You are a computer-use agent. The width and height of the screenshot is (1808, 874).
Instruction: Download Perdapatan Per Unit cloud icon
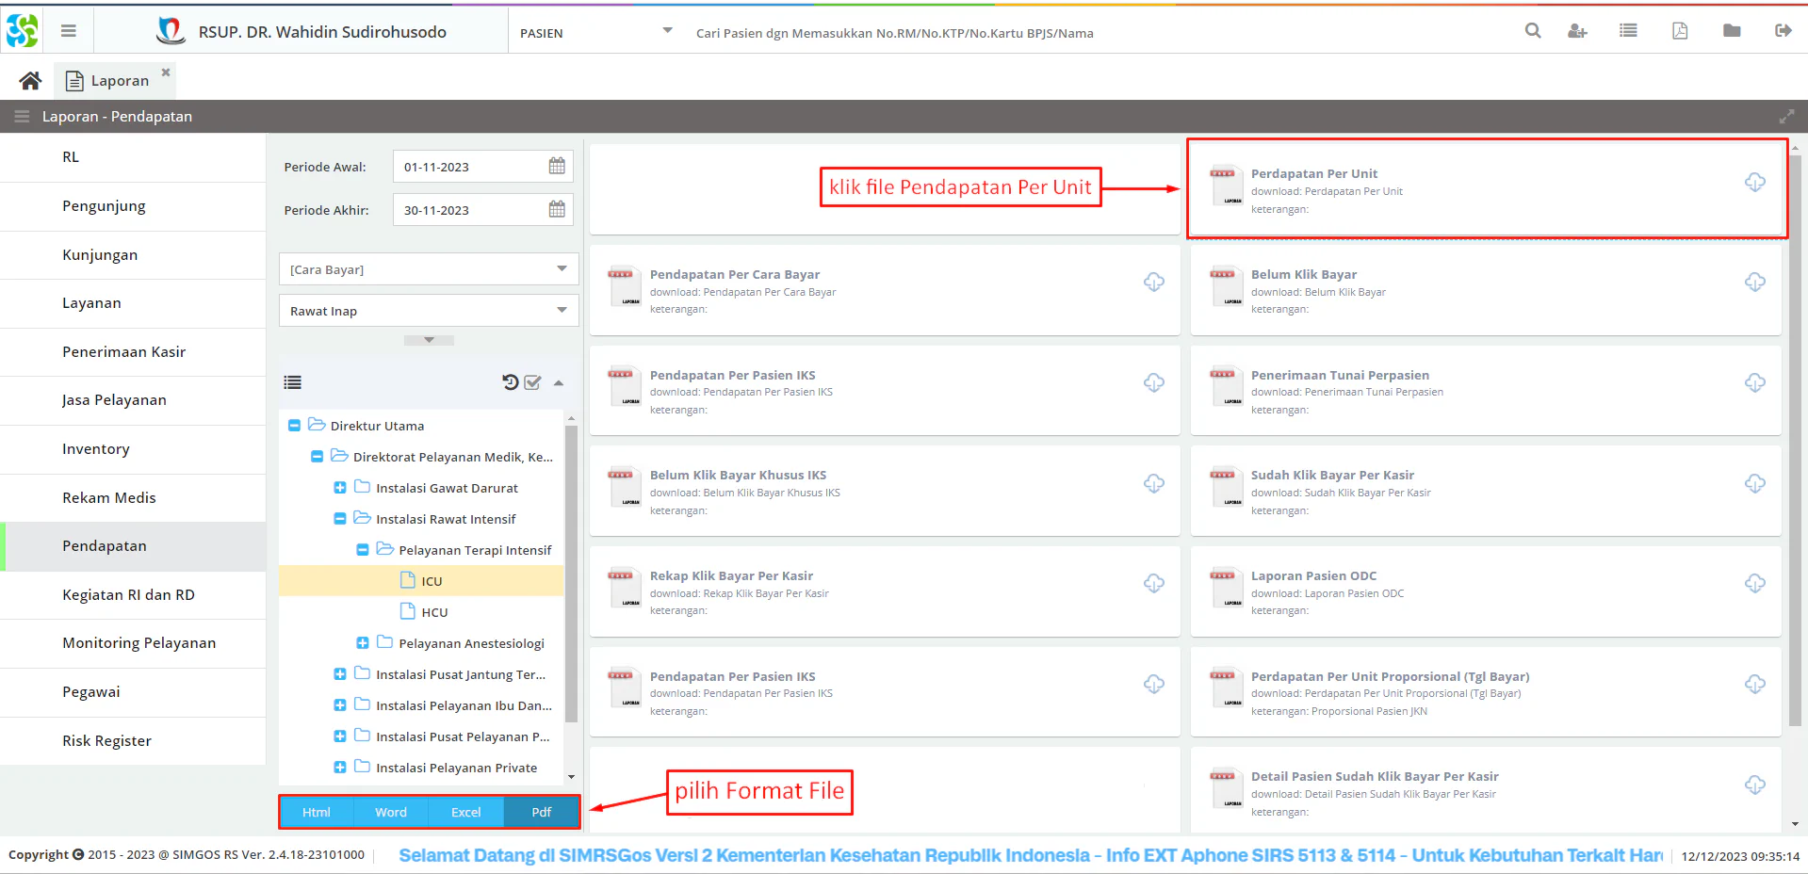click(1754, 183)
